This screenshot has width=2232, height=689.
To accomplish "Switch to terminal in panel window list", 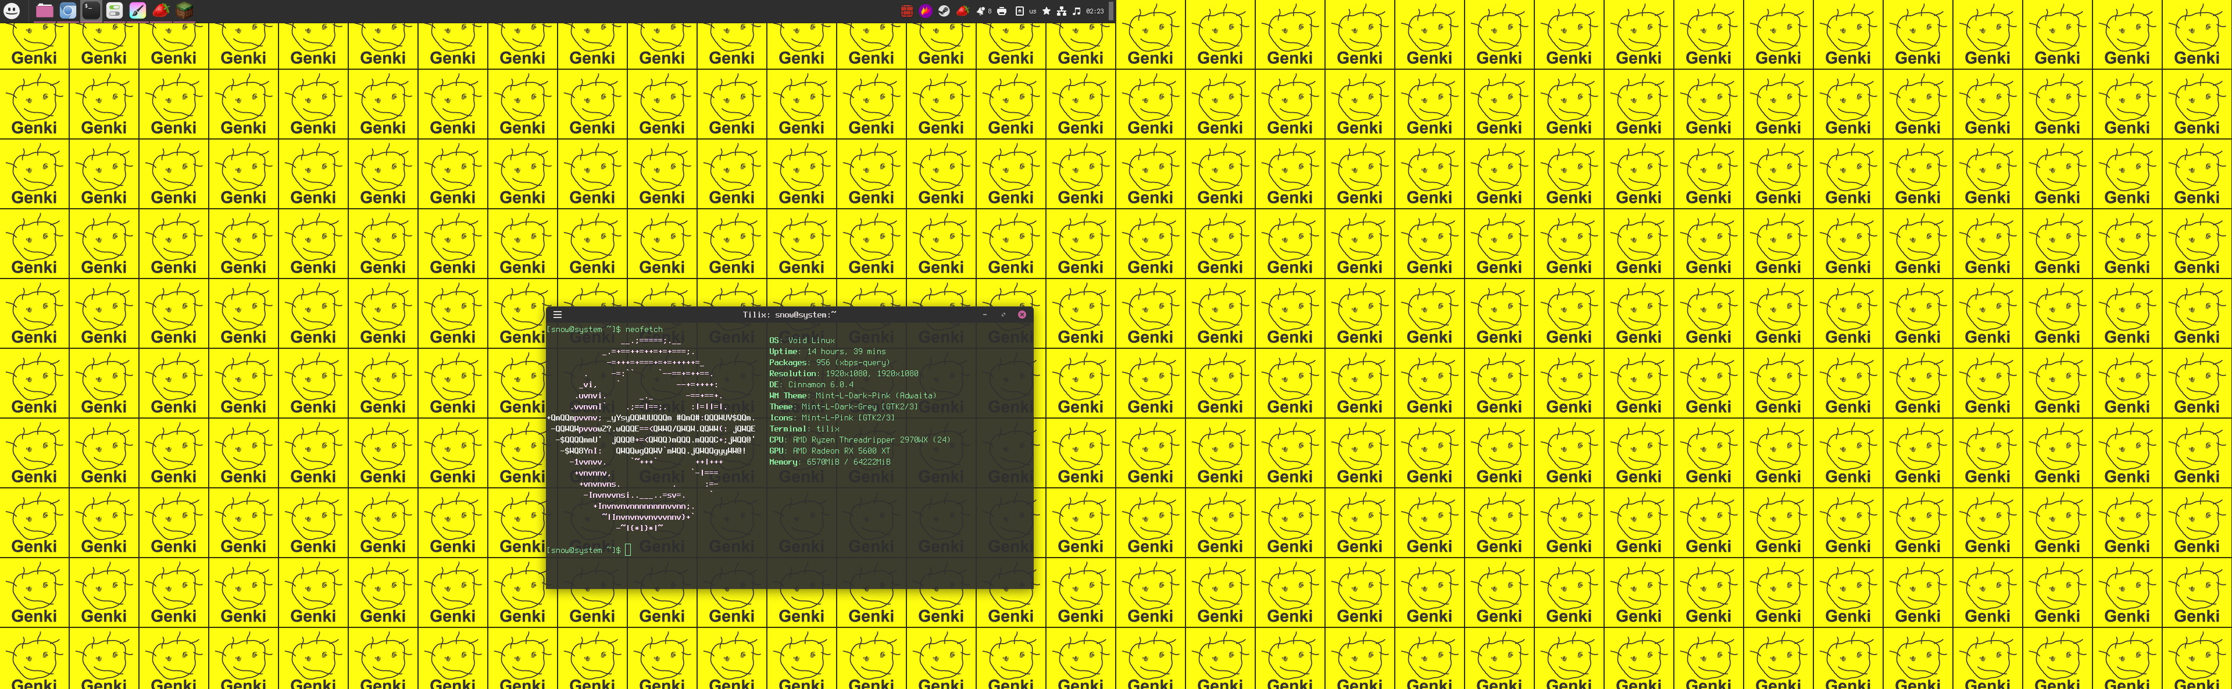I will coord(91,11).
